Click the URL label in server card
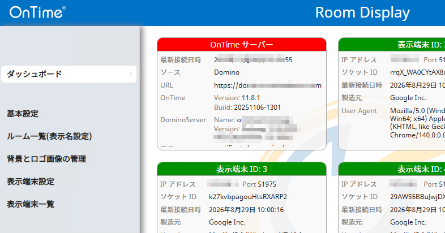Image resolution: width=445 pixels, height=233 pixels. (x=166, y=85)
